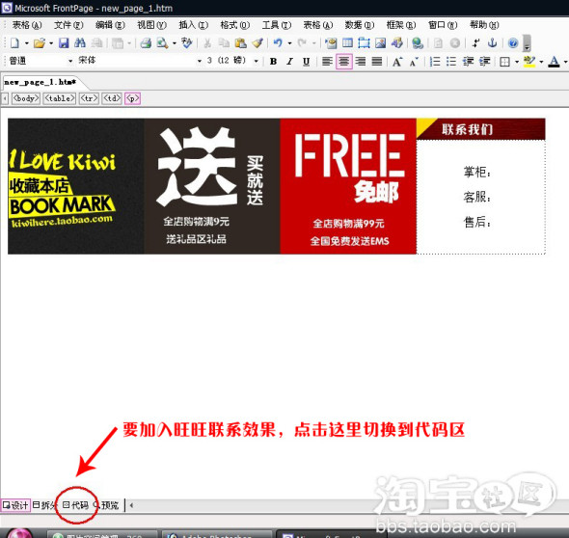Viewport: 569px width, 538px height.
Task: Undo the last action with the arrow icon
Action: pyautogui.click(x=278, y=43)
